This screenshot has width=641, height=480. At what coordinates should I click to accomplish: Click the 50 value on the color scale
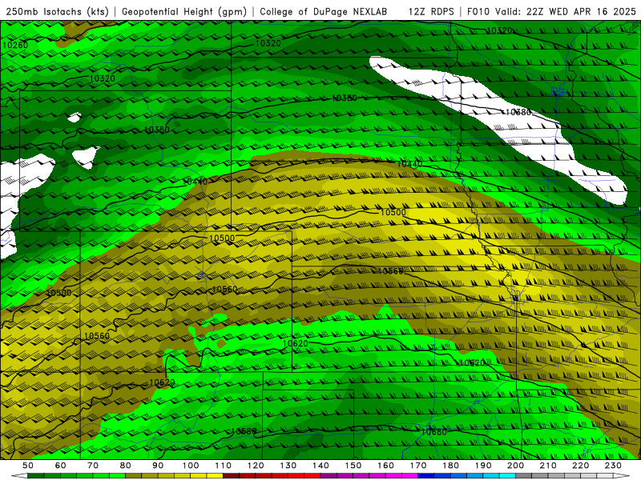[28, 466]
